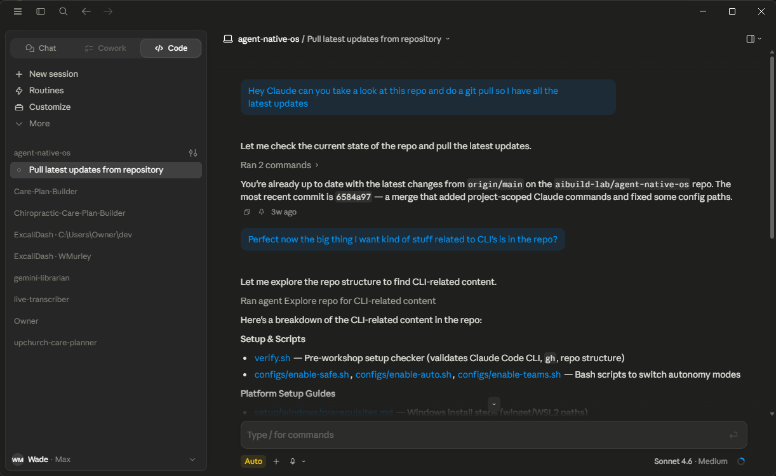Go back with the left arrow
This screenshot has height=476, width=776.
86,11
